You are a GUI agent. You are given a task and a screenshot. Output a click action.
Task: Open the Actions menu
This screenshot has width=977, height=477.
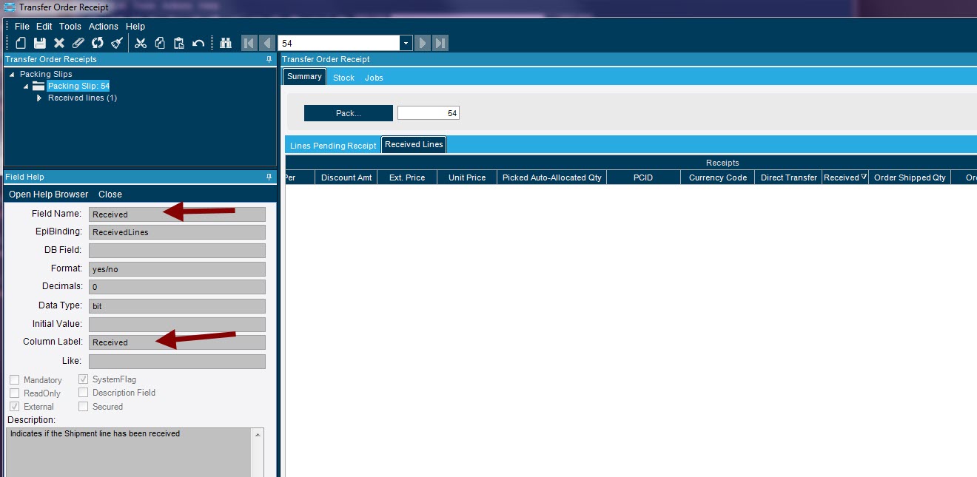point(104,27)
